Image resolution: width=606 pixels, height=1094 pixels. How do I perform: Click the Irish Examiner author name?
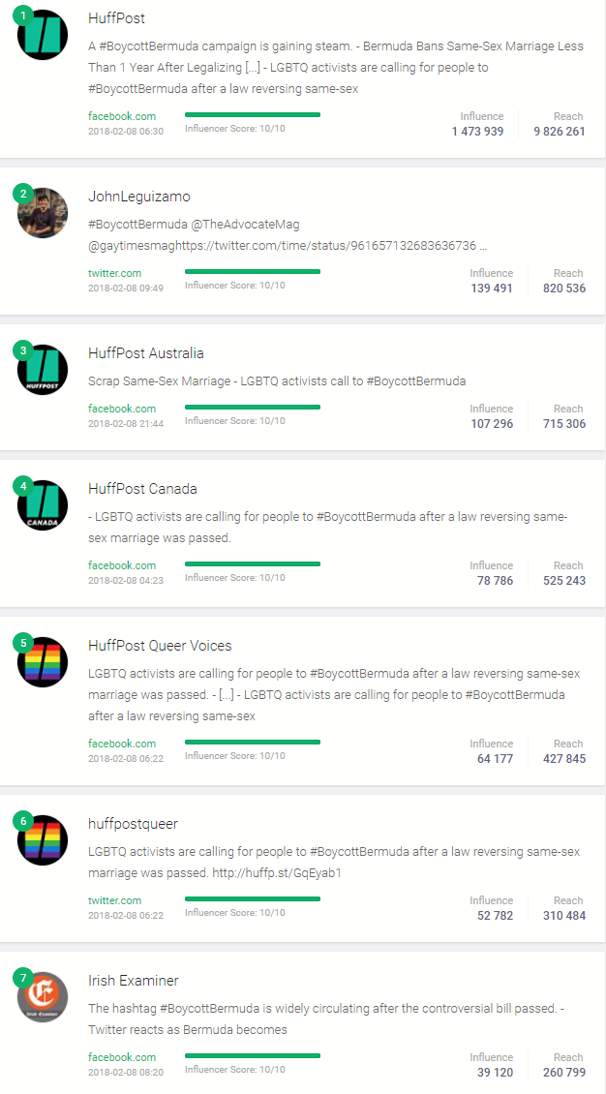coord(134,981)
